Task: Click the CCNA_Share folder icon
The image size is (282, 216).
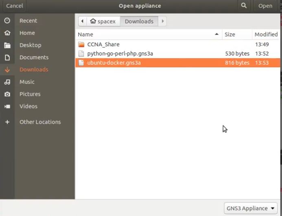Action: coord(81,44)
